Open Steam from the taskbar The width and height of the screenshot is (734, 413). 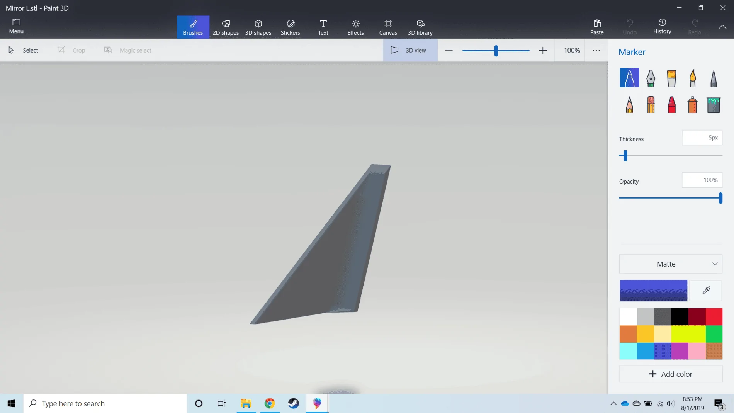tap(294, 403)
